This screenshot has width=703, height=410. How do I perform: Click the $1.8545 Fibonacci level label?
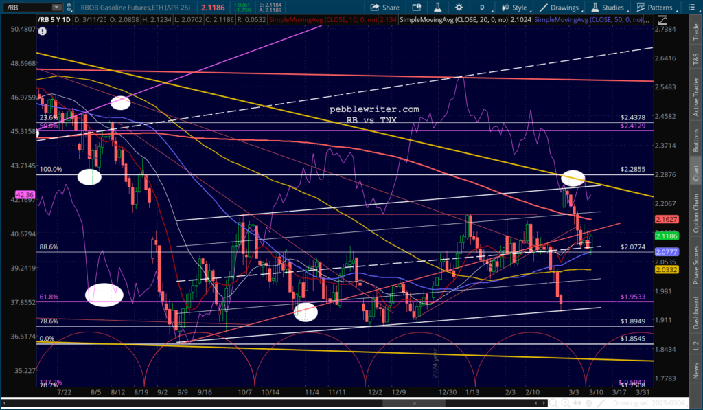coord(632,338)
